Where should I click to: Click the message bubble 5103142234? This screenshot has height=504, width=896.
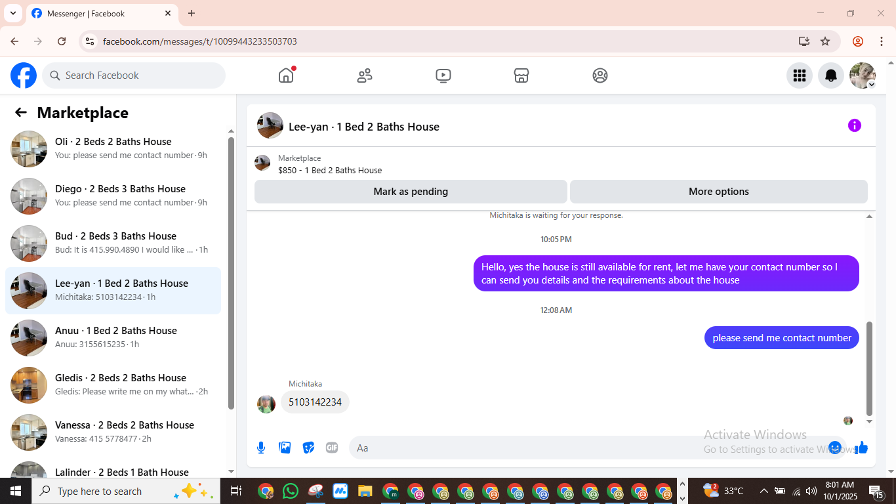[x=315, y=402]
